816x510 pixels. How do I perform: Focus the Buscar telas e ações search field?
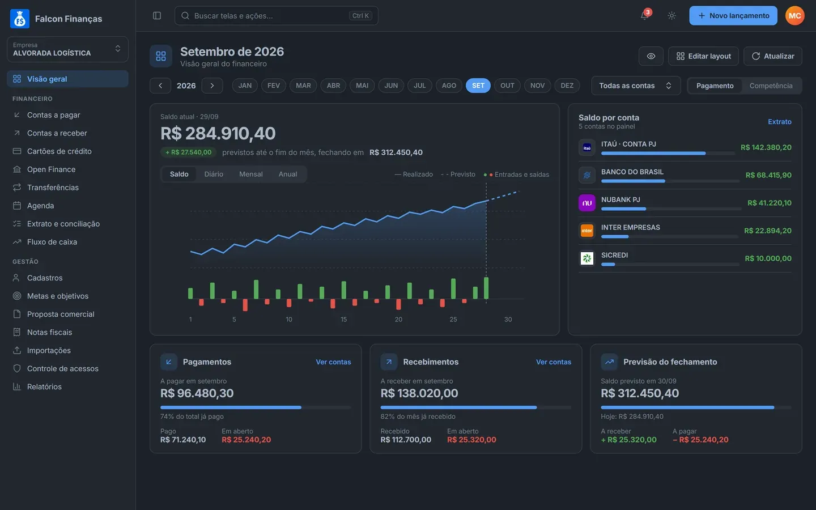(276, 16)
